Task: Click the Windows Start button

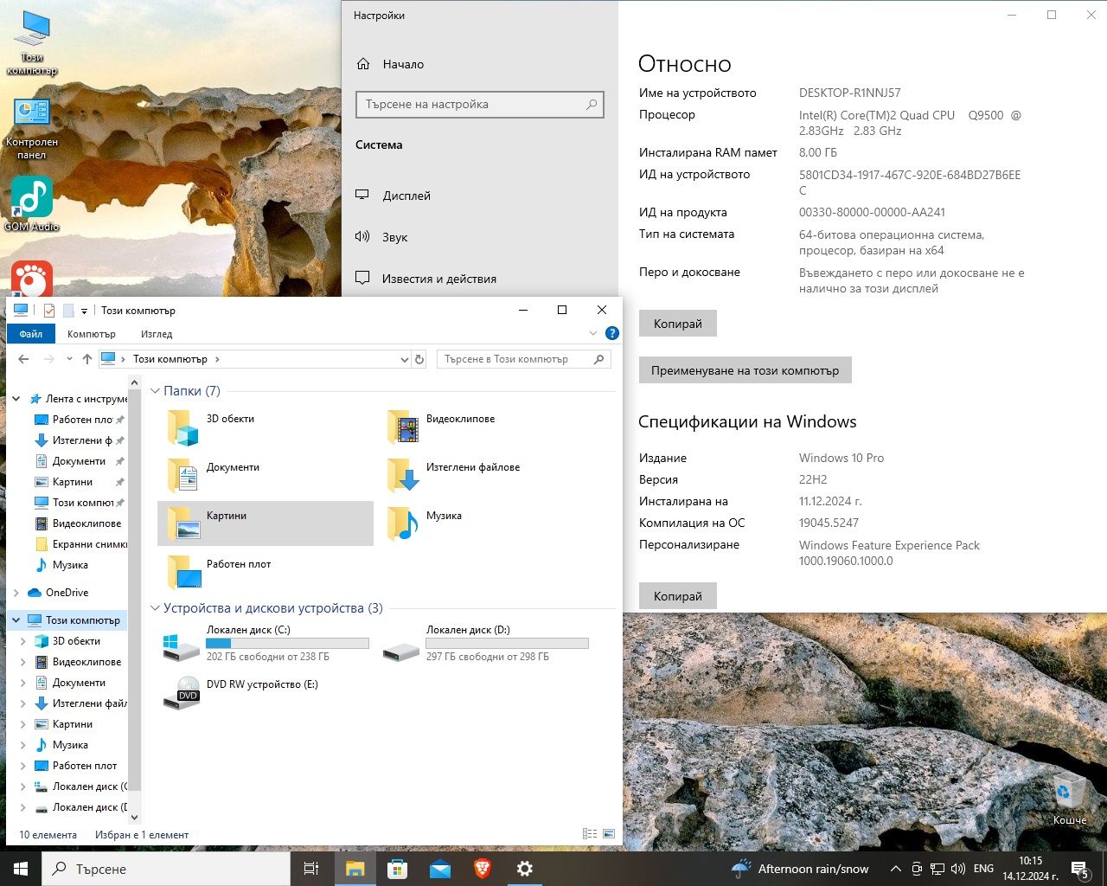Action: (x=21, y=869)
